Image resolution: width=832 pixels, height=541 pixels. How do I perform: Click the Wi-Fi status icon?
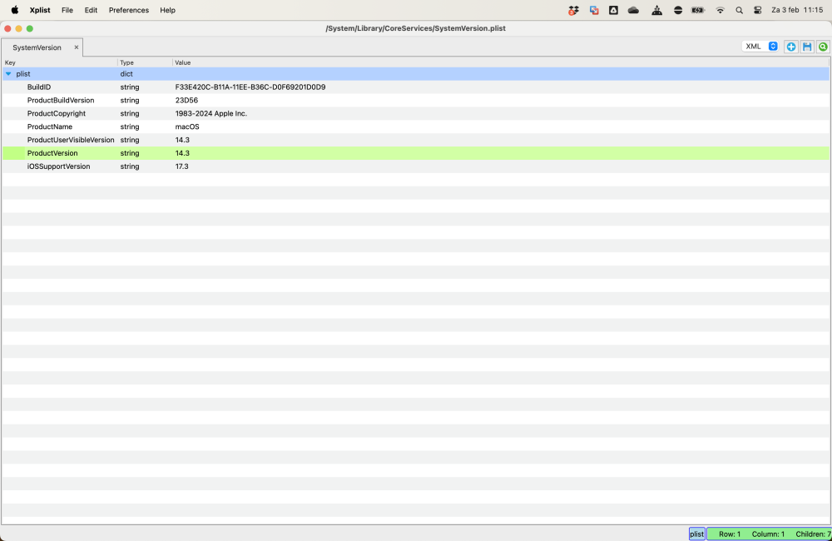point(720,10)
